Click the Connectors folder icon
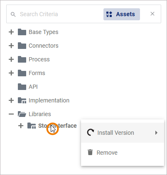Viewport: 167px width, 175px height. coord(22,46)
